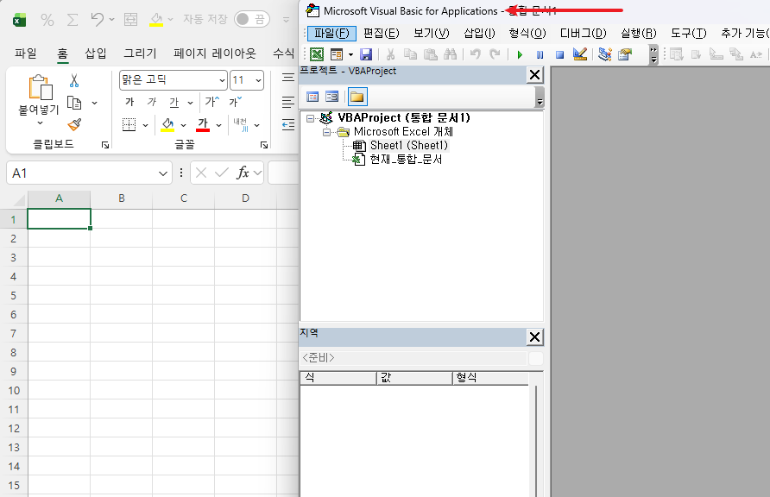
Task: Click the 값 column header in locals panel
Action: [414, 378]
